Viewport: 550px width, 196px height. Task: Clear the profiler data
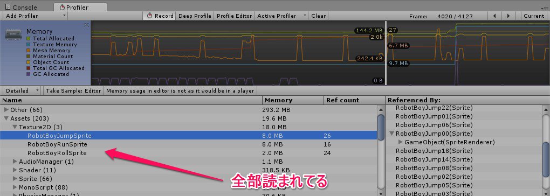pyautogui.click(x=319, y=16)
